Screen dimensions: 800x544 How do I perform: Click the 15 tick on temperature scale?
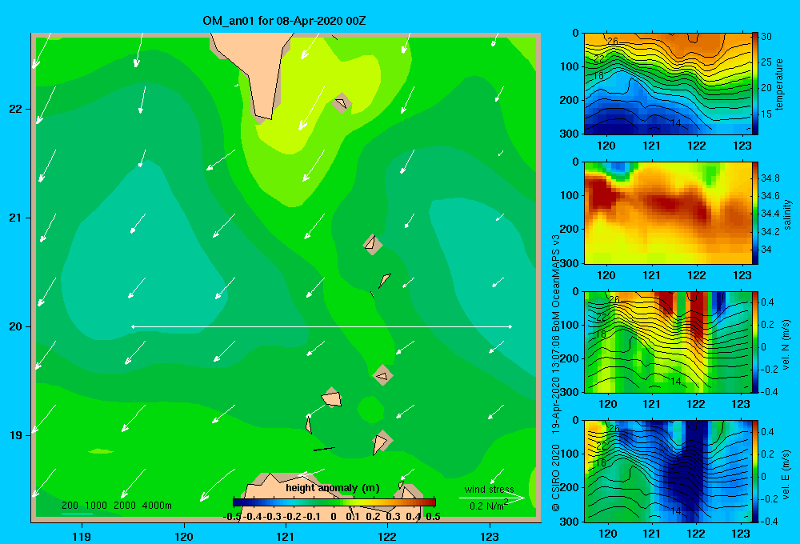tap(766, 114)
